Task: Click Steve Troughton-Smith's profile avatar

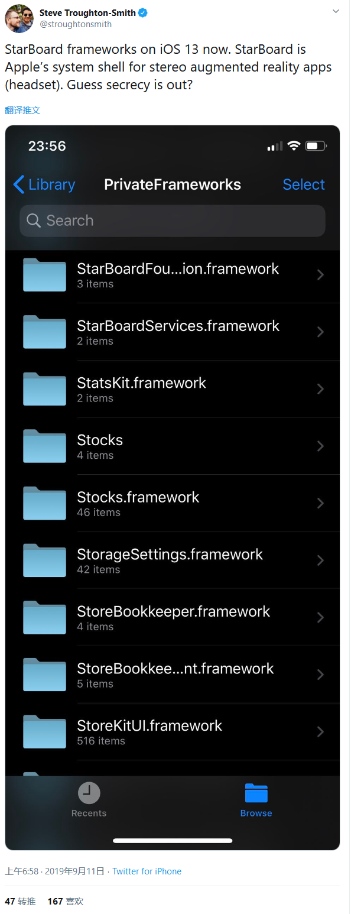Action: coord(19,18)
